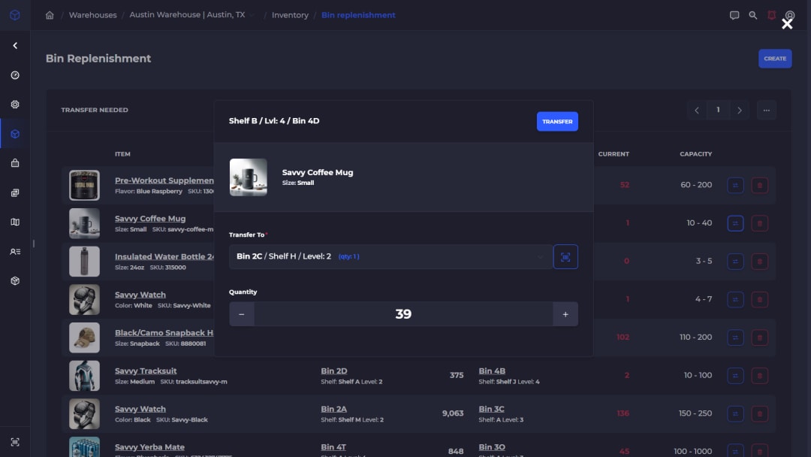The height and width of the screenshot is (457, 811).
Task: Open Bin 3C link
Action: coord(491,409)
